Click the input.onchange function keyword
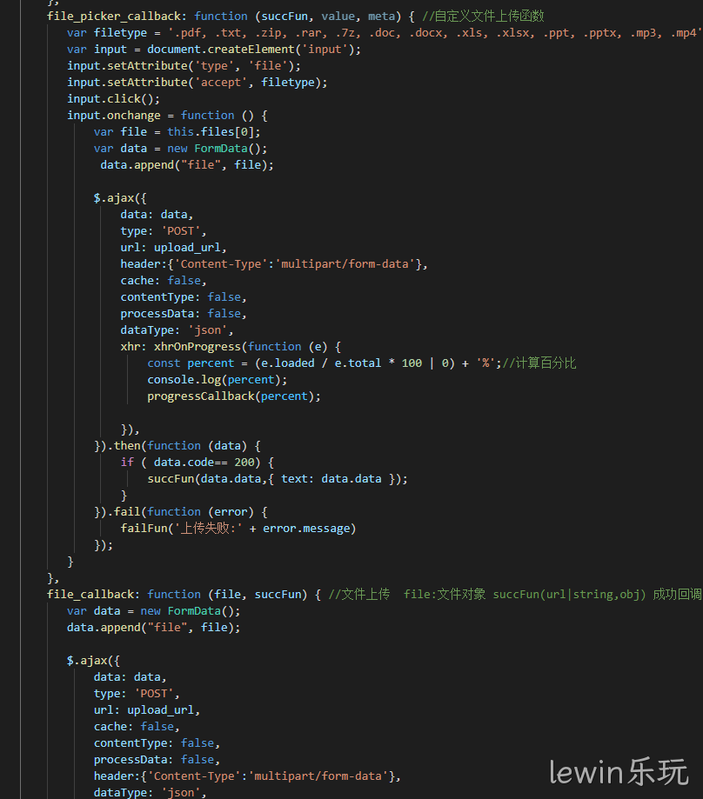 (x=207, y=116)
